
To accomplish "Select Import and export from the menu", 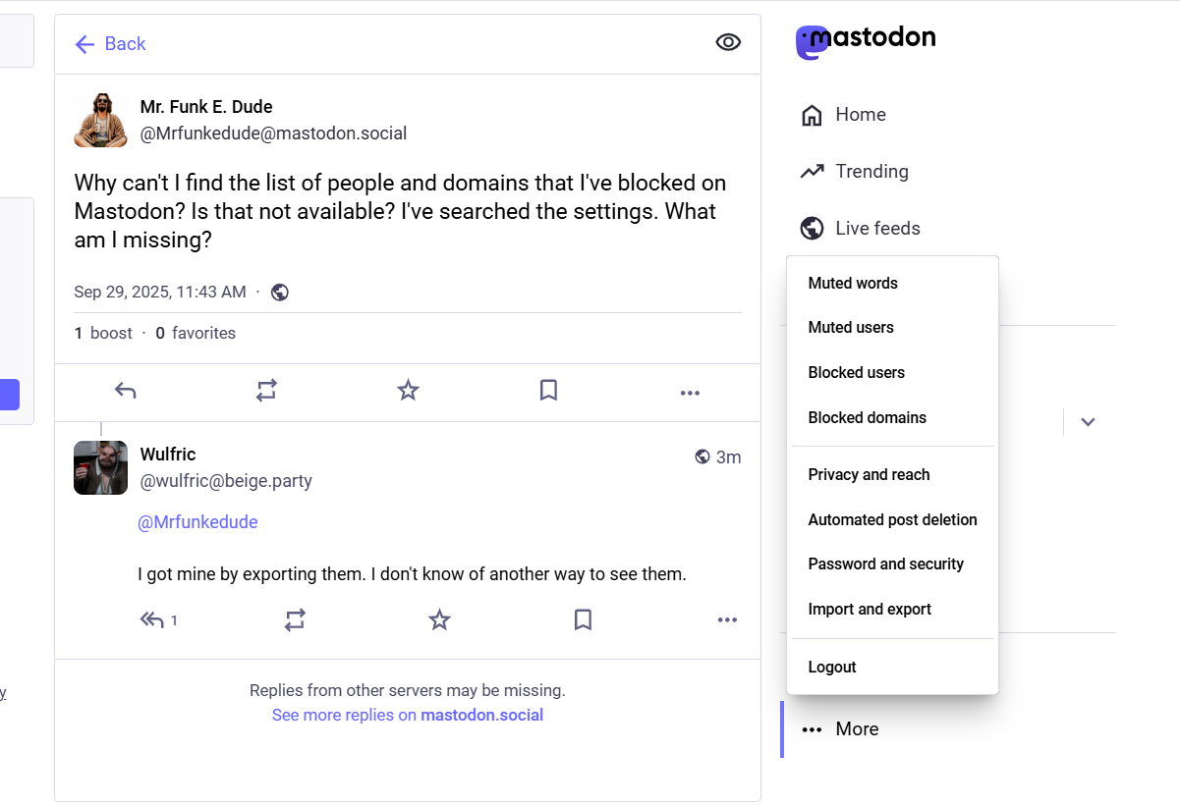I will (869, 609).
